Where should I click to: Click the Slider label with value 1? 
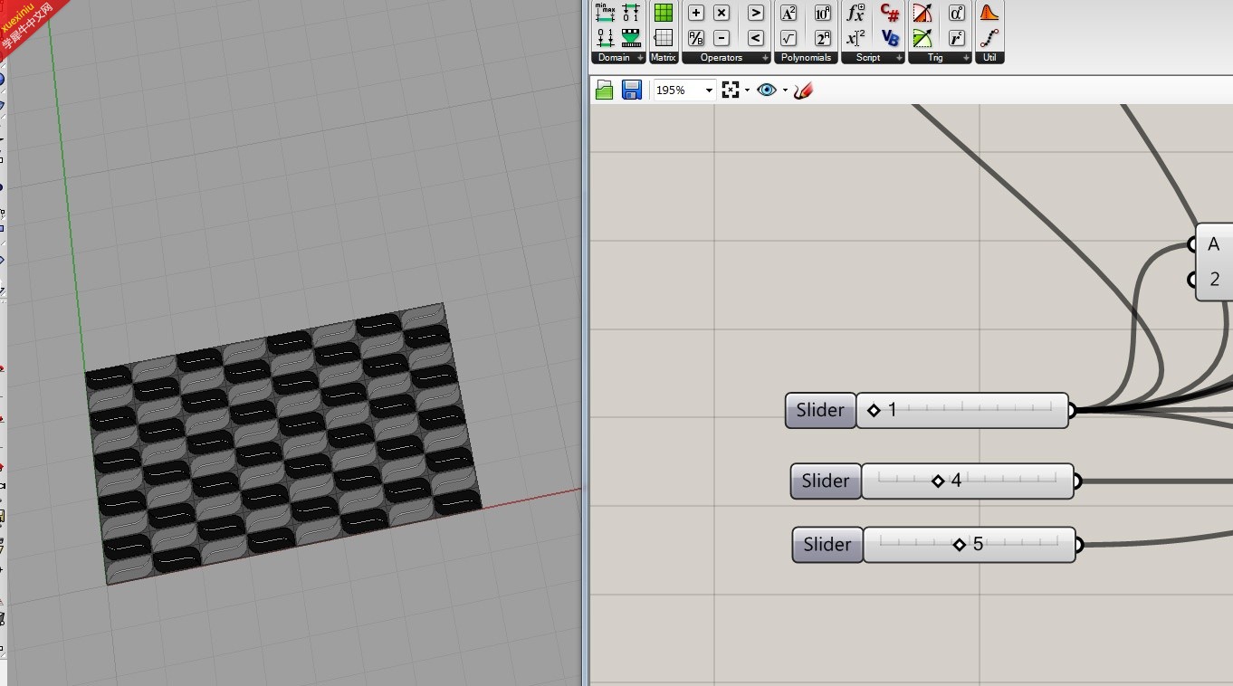click(x=820, y=410)
